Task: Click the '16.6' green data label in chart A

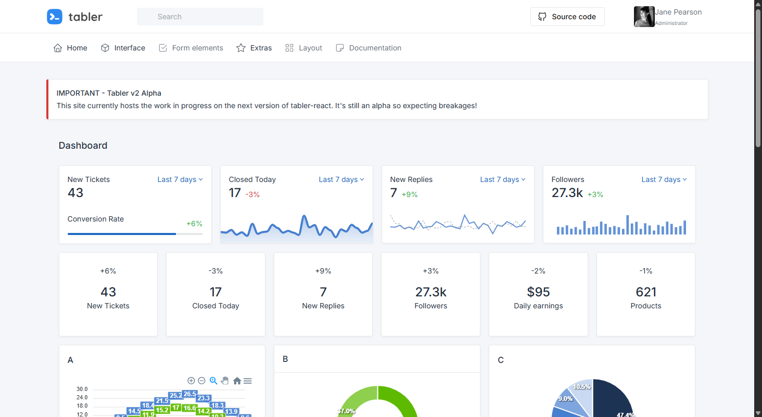Action: (x=189, y=408)
